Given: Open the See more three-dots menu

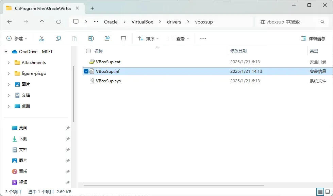Looking at the screenshot, I should coord(203,38).
